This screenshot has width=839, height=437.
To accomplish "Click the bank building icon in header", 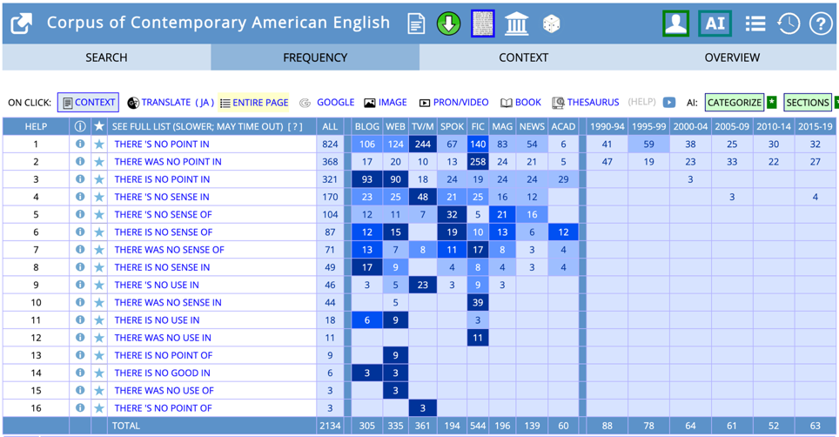I will click(516, 24).
